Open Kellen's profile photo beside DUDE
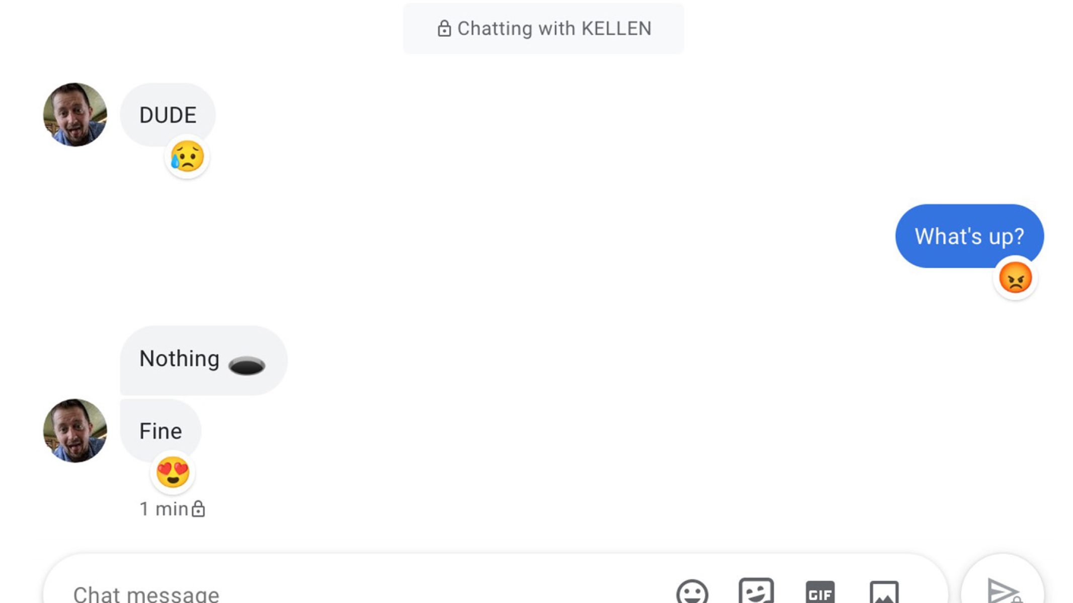 [x=75, y=115]
